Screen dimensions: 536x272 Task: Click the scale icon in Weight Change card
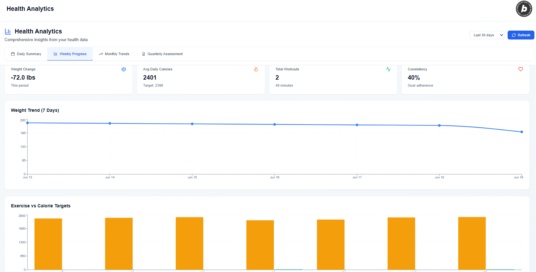coord(124,69)
